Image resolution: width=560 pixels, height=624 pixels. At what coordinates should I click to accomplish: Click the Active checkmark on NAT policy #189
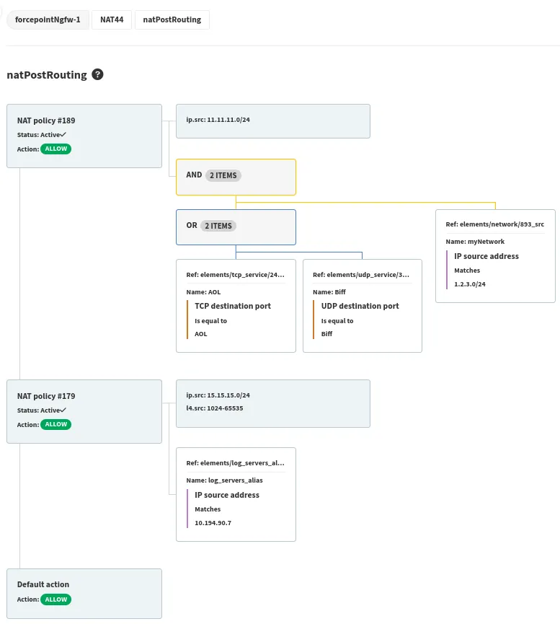64,134
